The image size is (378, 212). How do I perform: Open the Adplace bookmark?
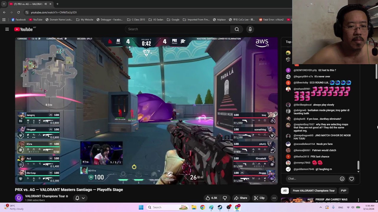(x=219, y=20)
